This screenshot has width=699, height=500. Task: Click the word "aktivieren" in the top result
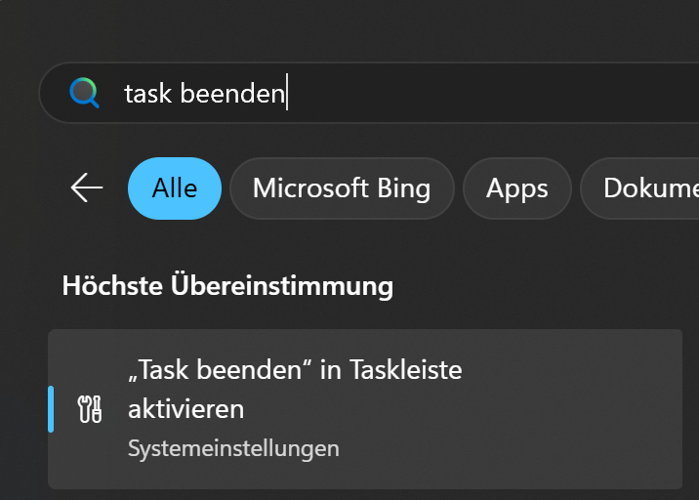[185, 408]
